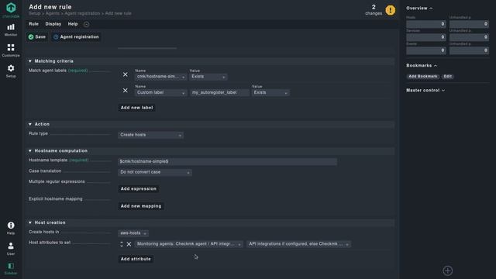Add snapin with plus icon in sidebar
Image resolution: width=496 pixels, height=279 pixels.
coord(448,270)
